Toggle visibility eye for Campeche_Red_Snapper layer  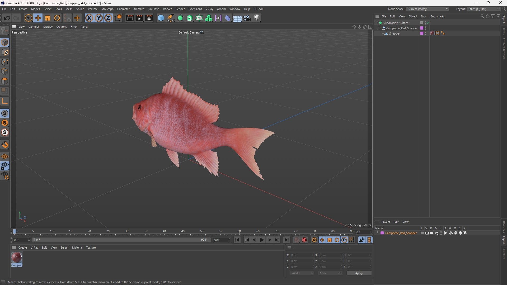(x=427, y=233)
